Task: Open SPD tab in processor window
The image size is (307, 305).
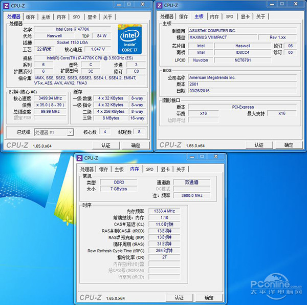Action: coord(77,17)
